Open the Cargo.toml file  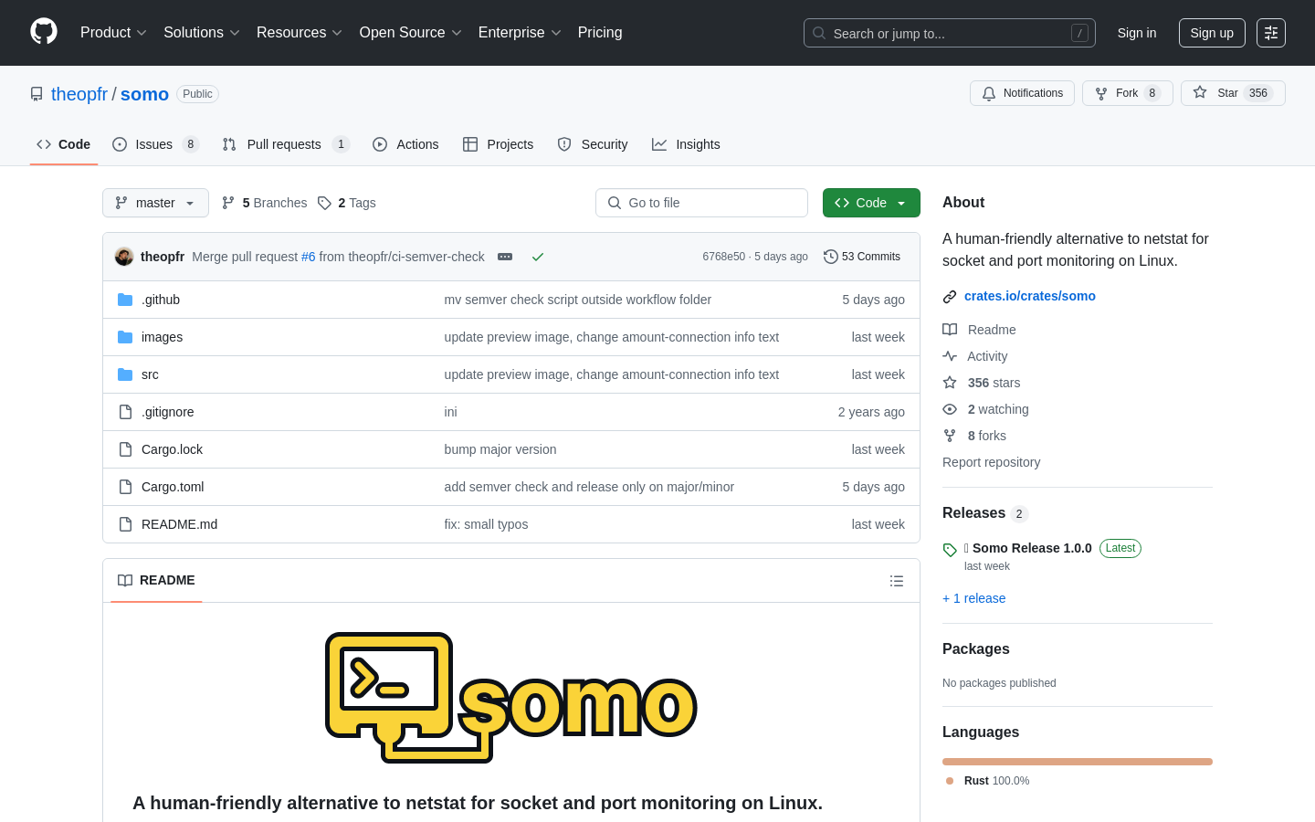(x=173, y=487)
